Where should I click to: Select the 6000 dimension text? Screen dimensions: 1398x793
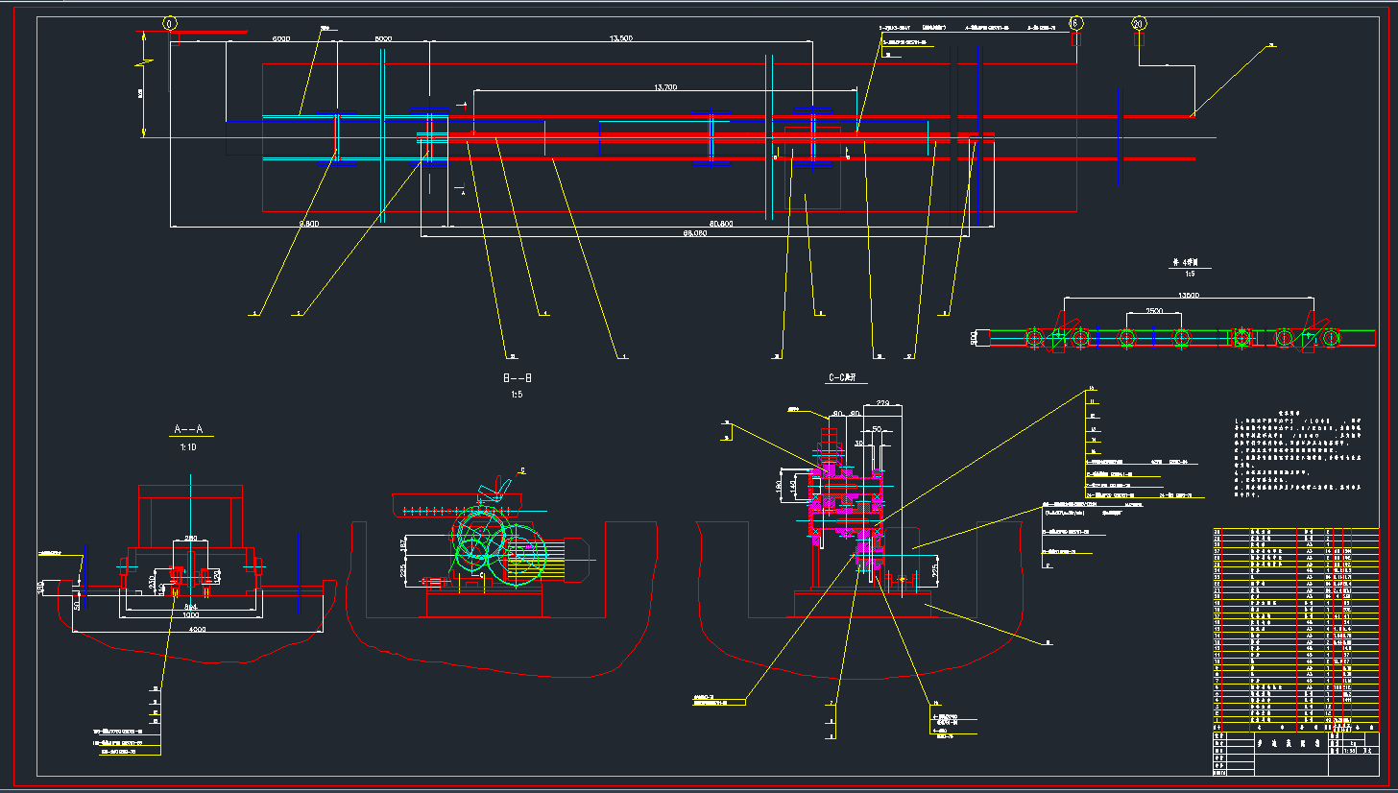coord(281,38)
